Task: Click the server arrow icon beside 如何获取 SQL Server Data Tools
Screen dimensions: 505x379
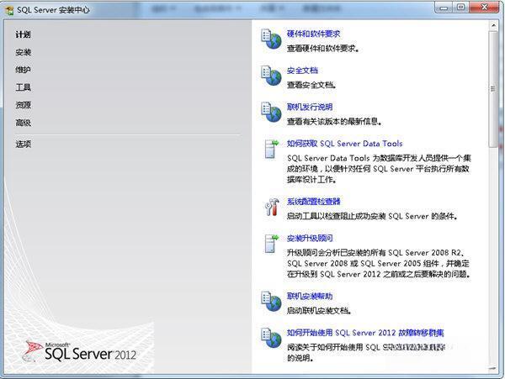Action: (271, 149)
